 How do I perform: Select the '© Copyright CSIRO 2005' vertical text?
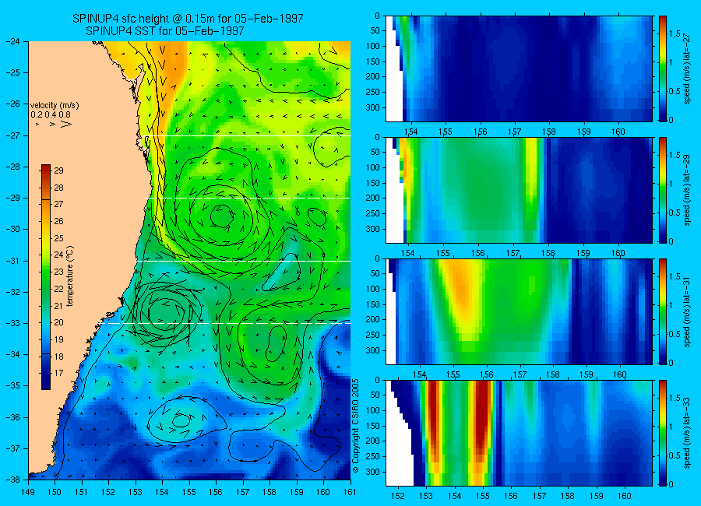coord(356,426)
